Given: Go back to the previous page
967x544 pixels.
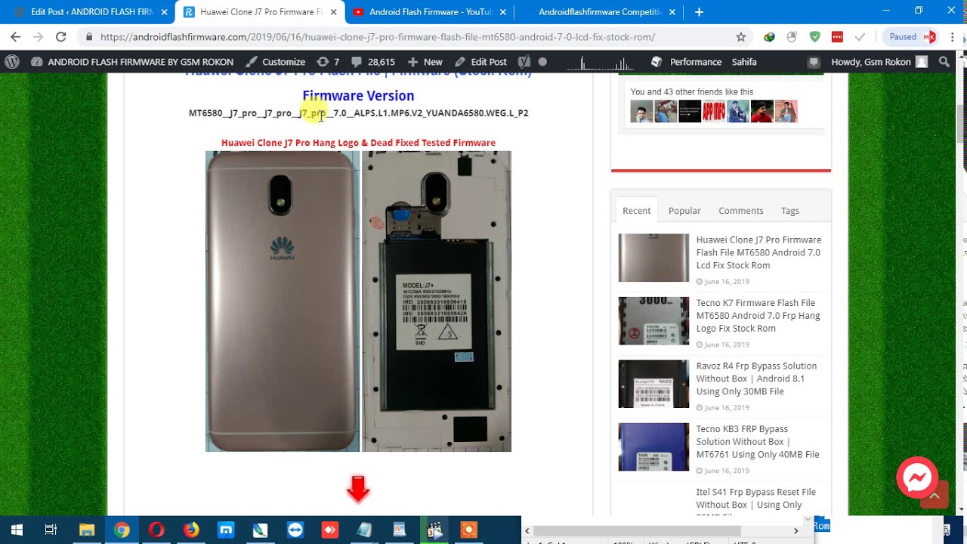Looking at the screenshot, I should 15,37.
